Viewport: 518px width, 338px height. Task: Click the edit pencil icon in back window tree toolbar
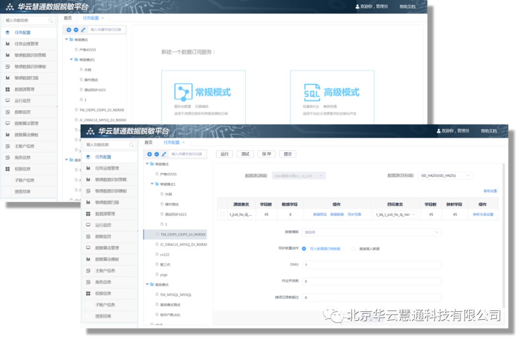tap(83, 30)
